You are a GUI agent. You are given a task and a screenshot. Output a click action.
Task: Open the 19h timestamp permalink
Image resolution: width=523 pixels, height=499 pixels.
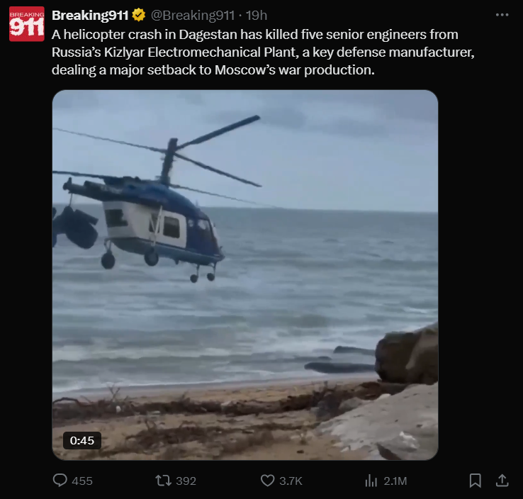(x=257, y=16)
